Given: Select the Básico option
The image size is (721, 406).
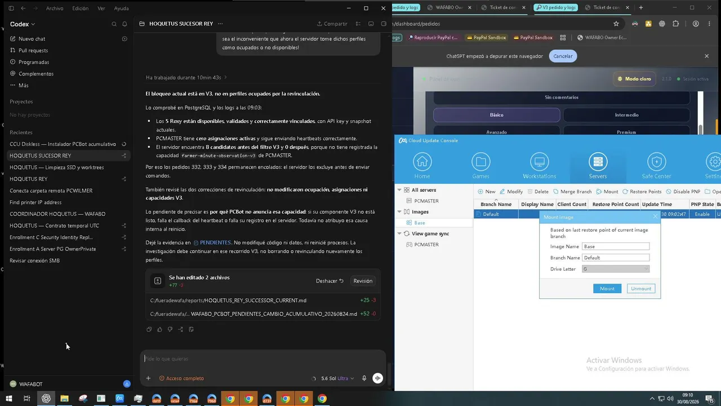Looking at the screenshot, I should [x=496, y=115].
